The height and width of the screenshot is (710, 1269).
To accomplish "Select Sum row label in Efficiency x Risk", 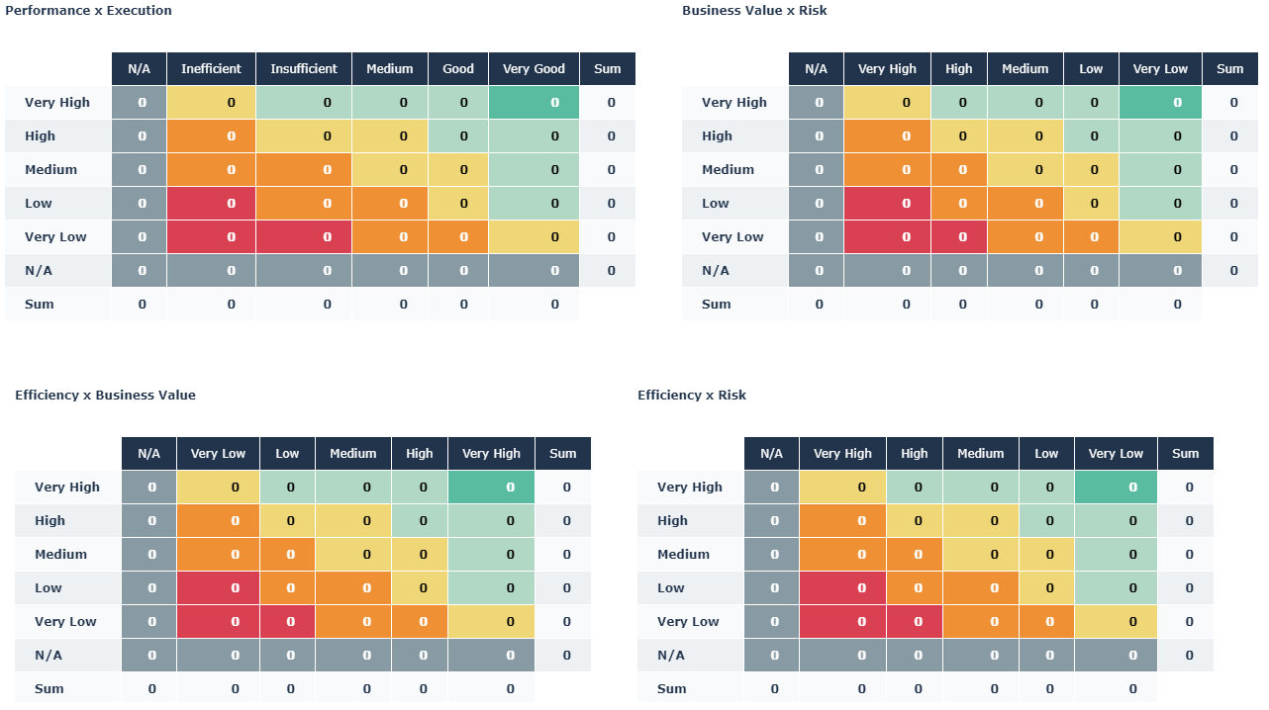I will tap(671, 689).
